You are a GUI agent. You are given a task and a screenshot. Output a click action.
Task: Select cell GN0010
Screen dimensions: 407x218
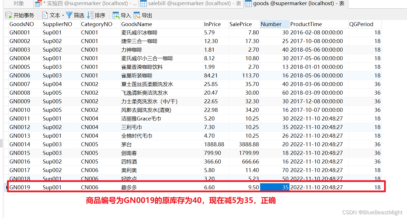tap(25, 110)
